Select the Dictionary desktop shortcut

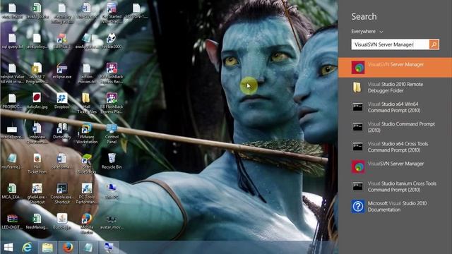[61, 131]
